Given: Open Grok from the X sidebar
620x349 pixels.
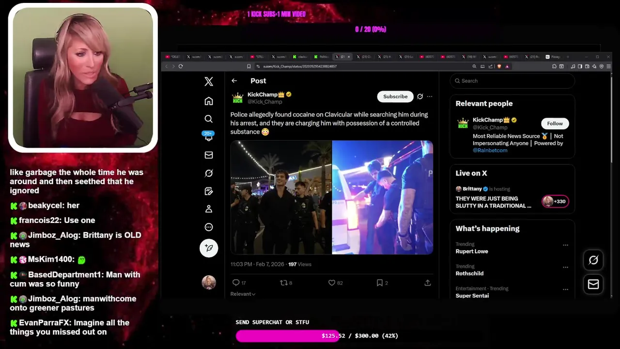Looking at the screenshot, I should tap(209, 173).
